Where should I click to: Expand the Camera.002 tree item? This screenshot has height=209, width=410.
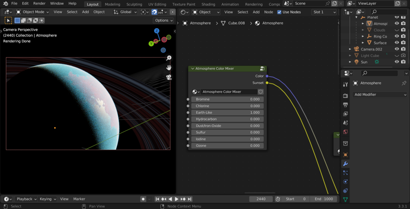pos(350,49)
